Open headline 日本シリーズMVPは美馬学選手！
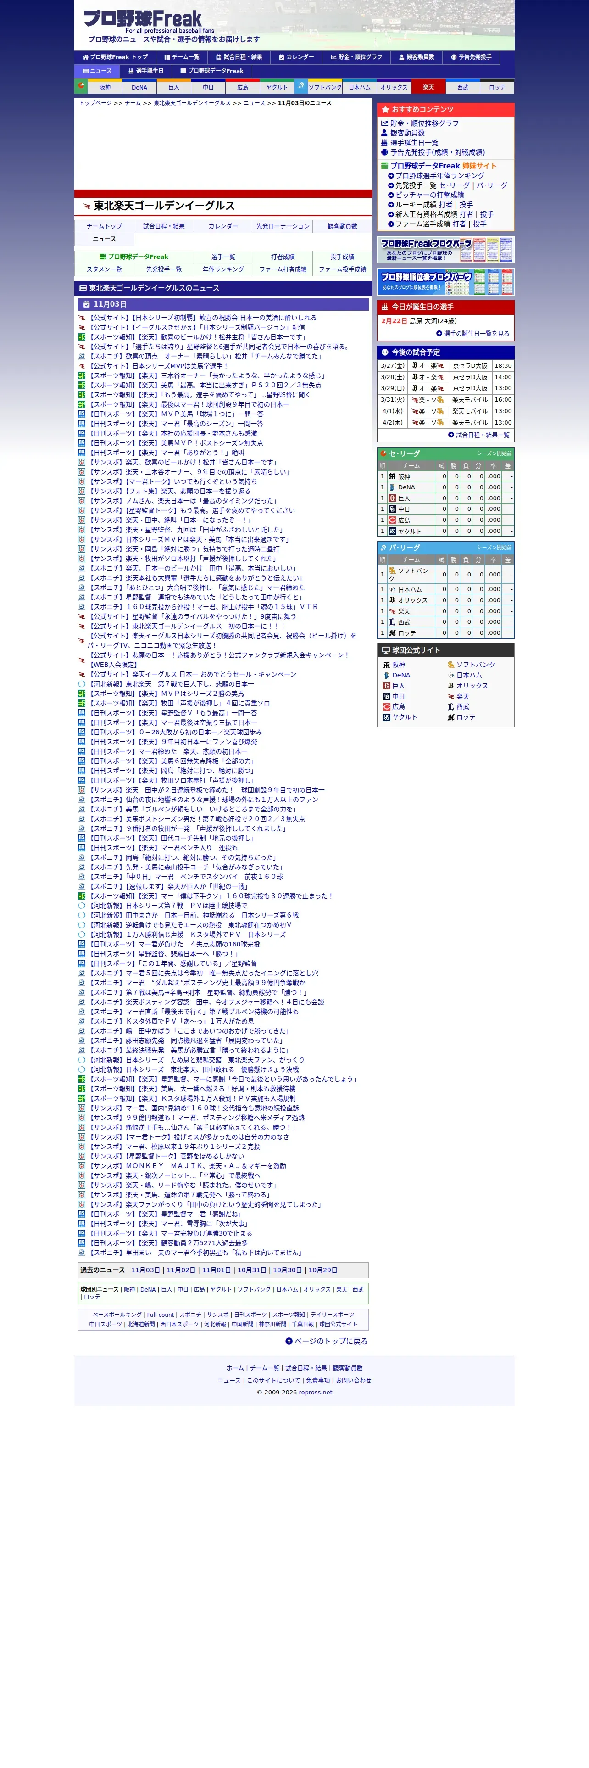589x1768 pixels. pos(158,366)
